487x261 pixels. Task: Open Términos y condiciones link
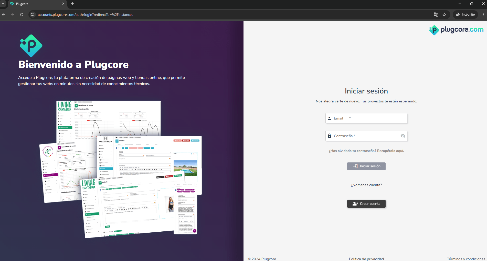click(x=466, y=259)
